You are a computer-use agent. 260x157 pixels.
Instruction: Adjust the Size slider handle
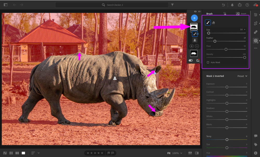pos(209,33)
